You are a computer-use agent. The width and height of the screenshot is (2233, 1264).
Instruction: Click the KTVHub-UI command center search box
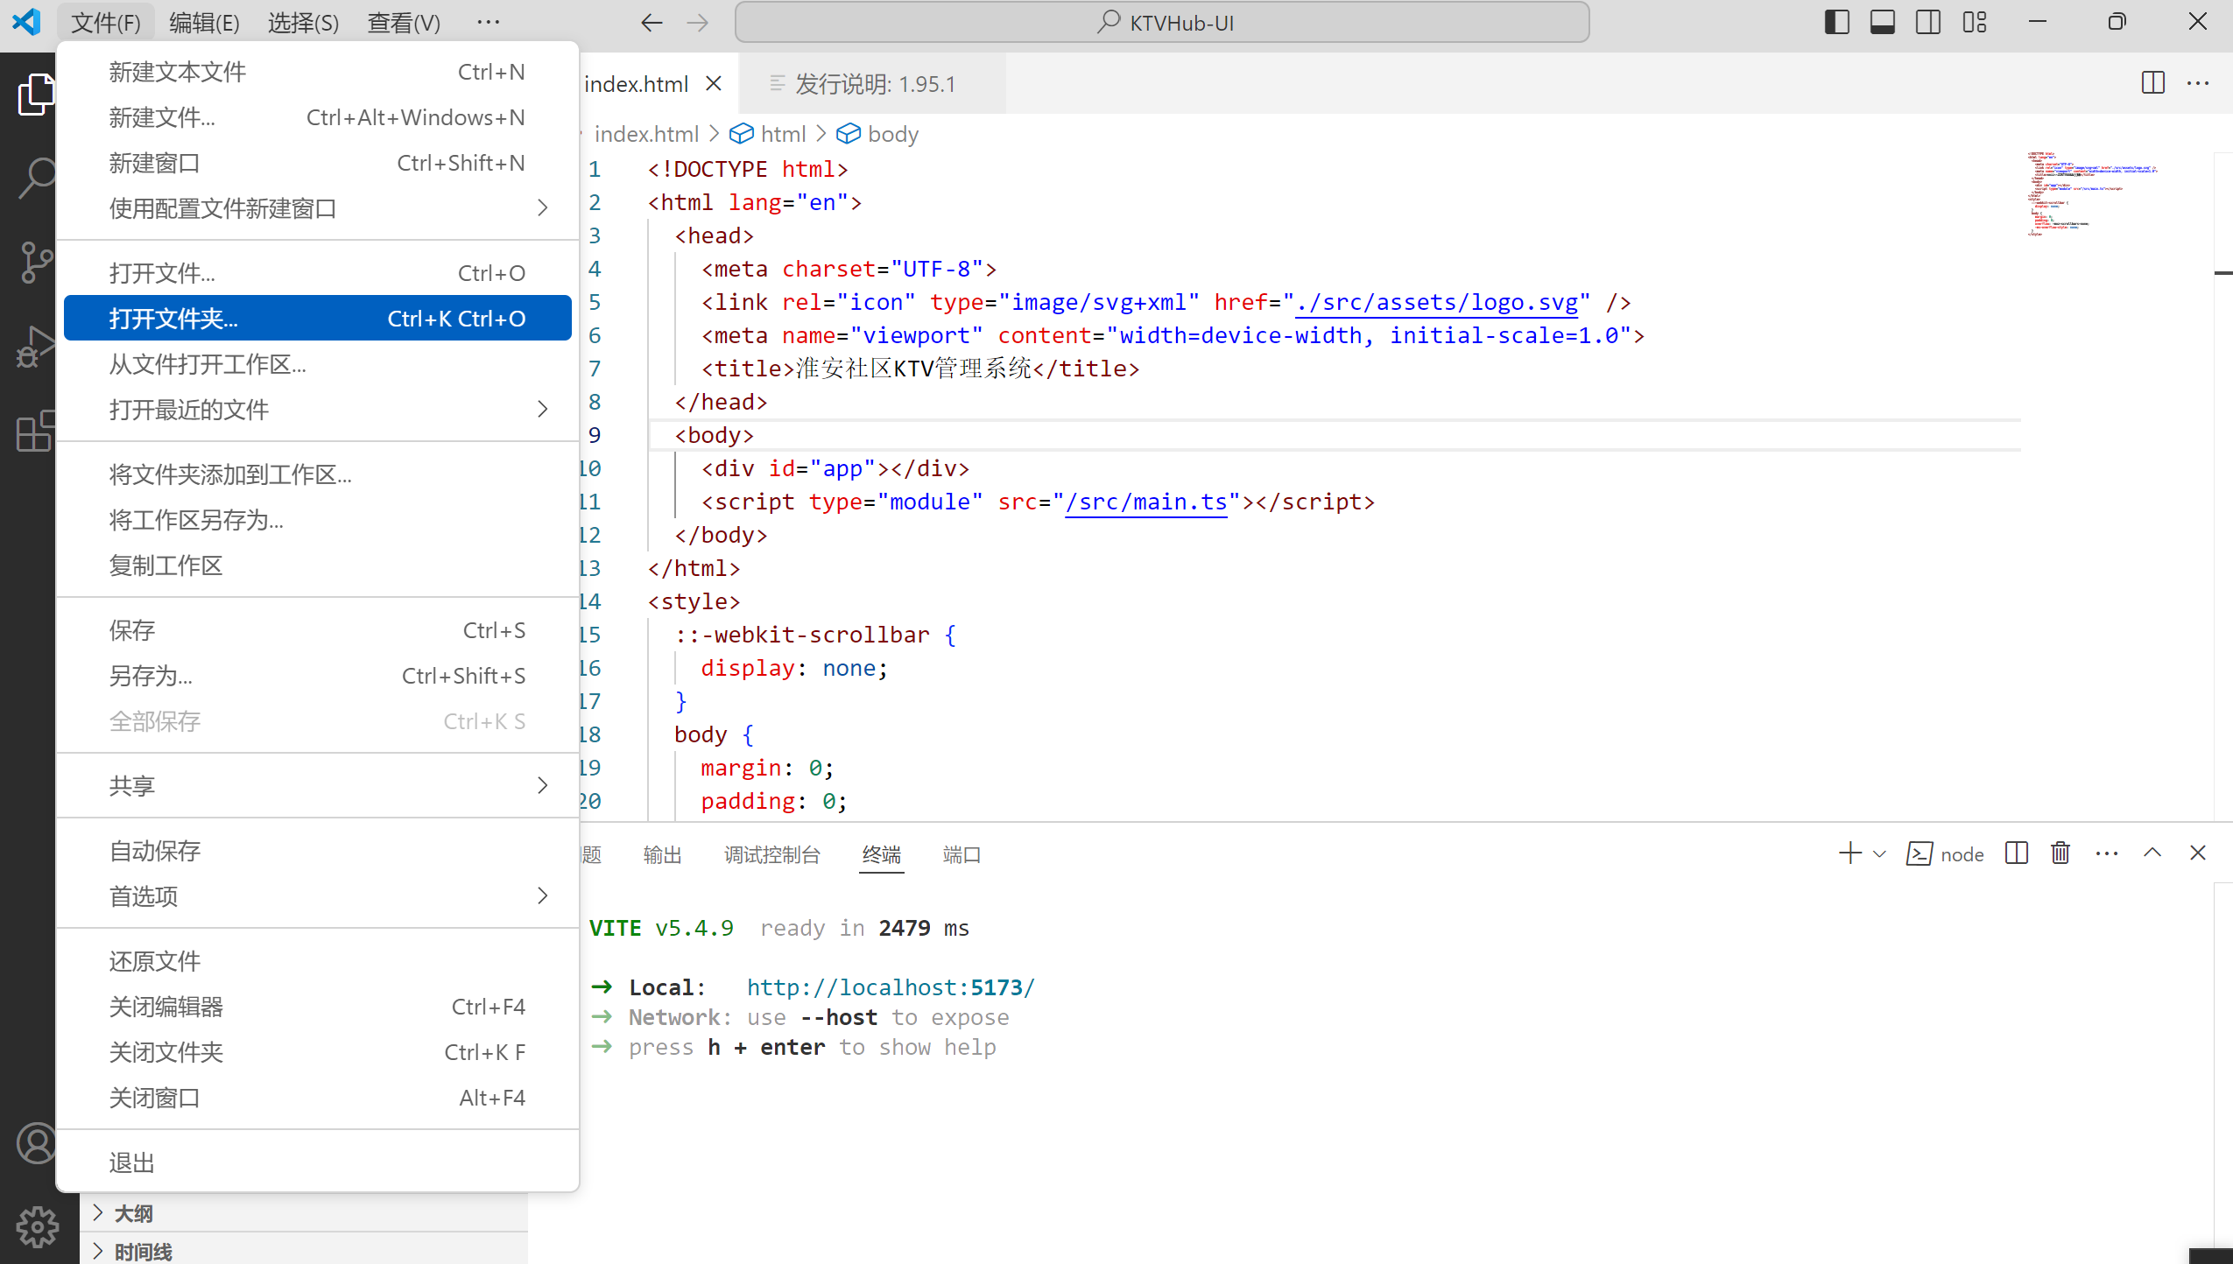1162,22
